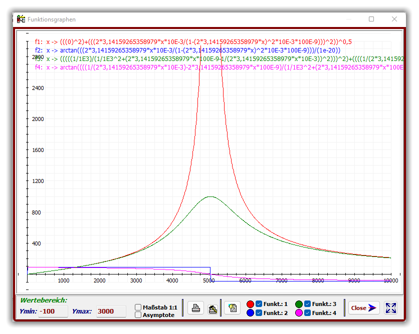Click the magenta color circle for function 4

click(x=299, y=313)
